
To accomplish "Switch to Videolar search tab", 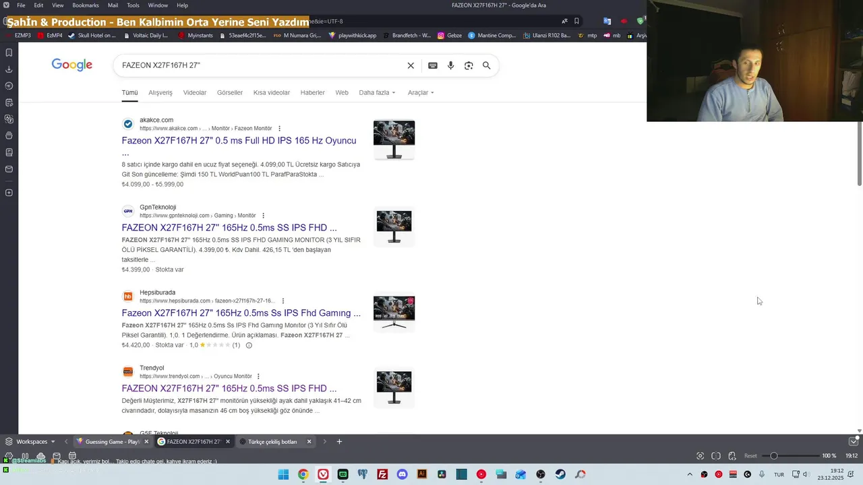I will click(x=195, y=92).
